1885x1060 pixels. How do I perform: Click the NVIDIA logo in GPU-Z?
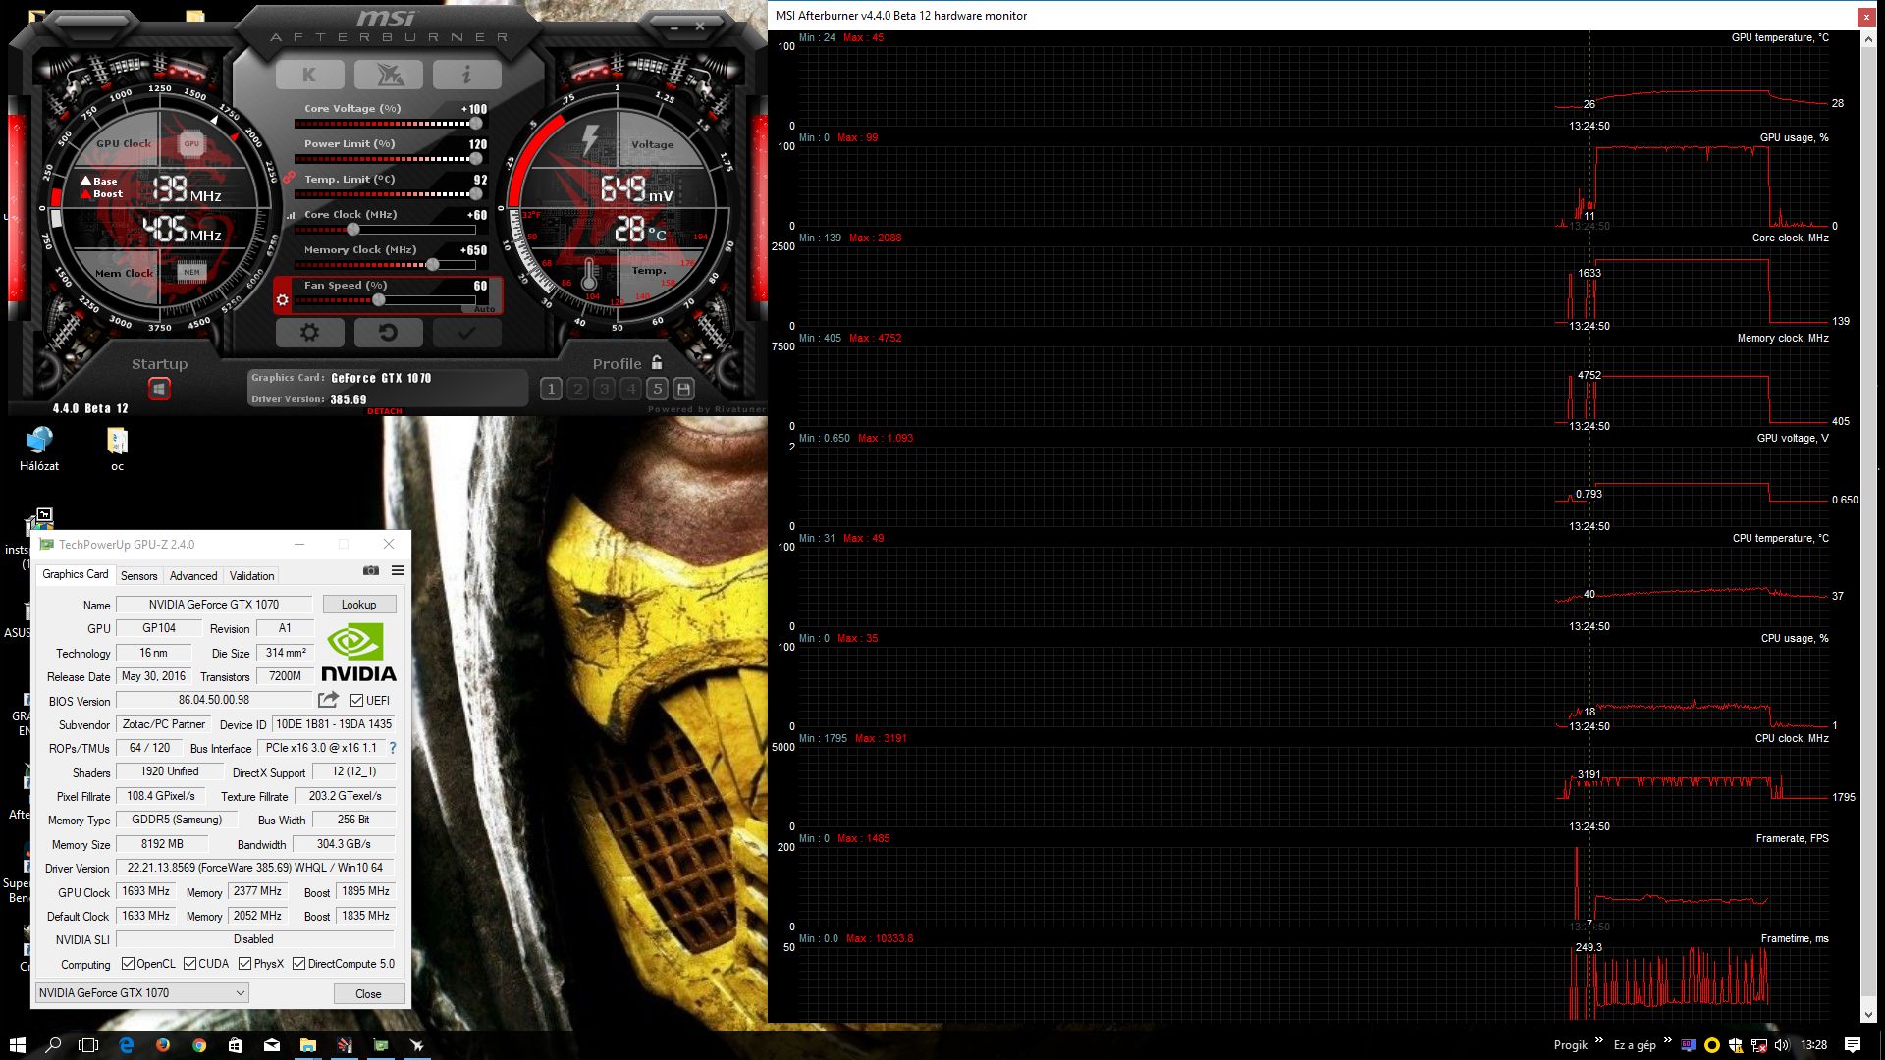pyautogui.click(x=358, y=654)
